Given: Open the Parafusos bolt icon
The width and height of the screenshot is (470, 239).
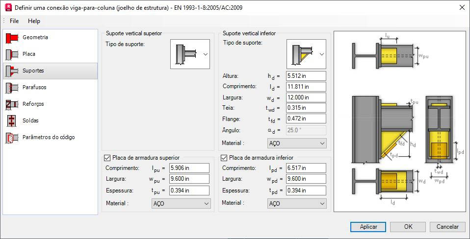Looking at the screenshot, I should tap(12, 87).
